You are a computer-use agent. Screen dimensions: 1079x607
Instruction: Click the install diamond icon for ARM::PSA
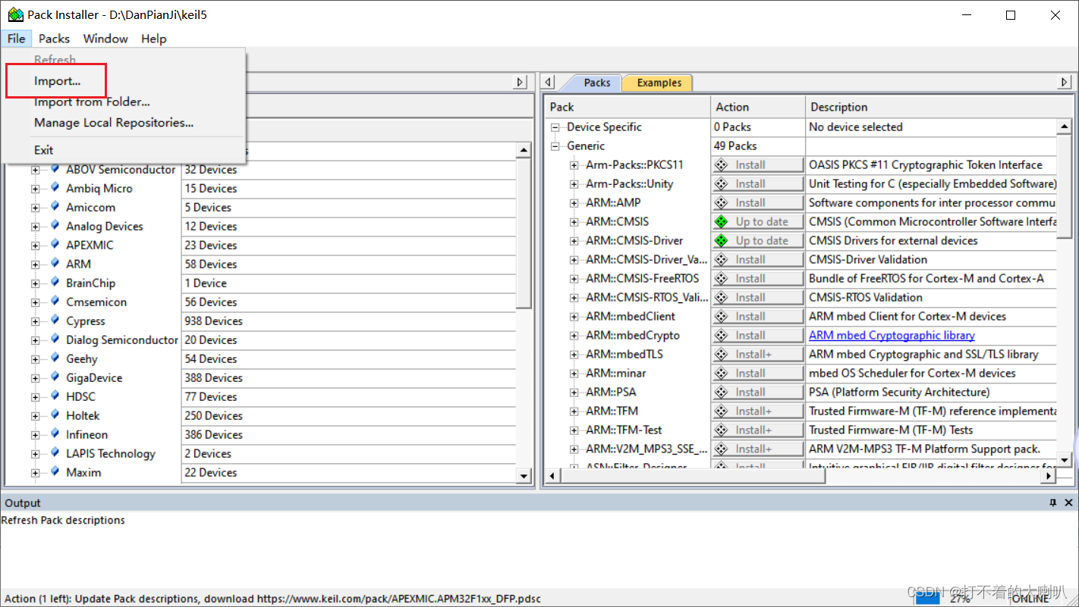(x=722, y=393)
